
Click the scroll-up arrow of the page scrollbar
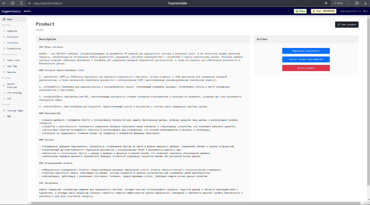pos(368,17)
